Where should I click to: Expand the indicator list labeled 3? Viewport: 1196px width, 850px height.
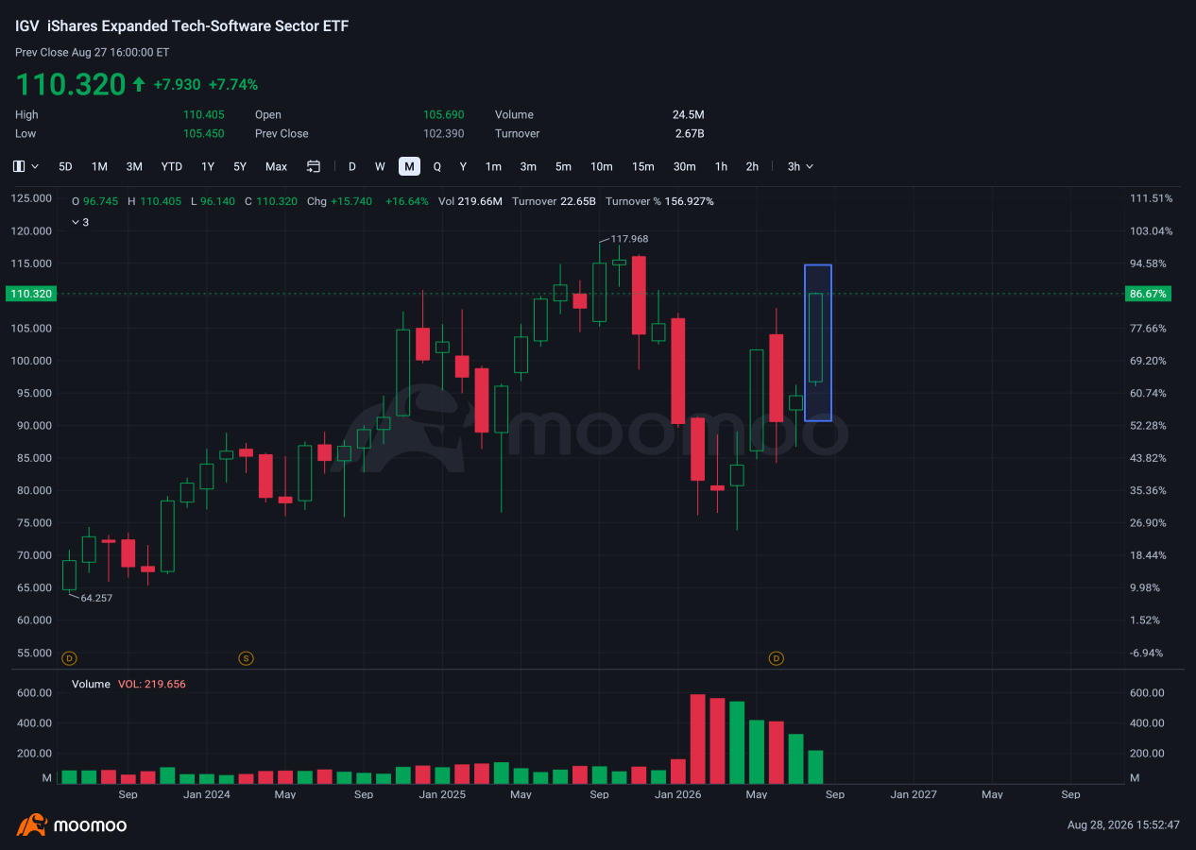(80, 222)
